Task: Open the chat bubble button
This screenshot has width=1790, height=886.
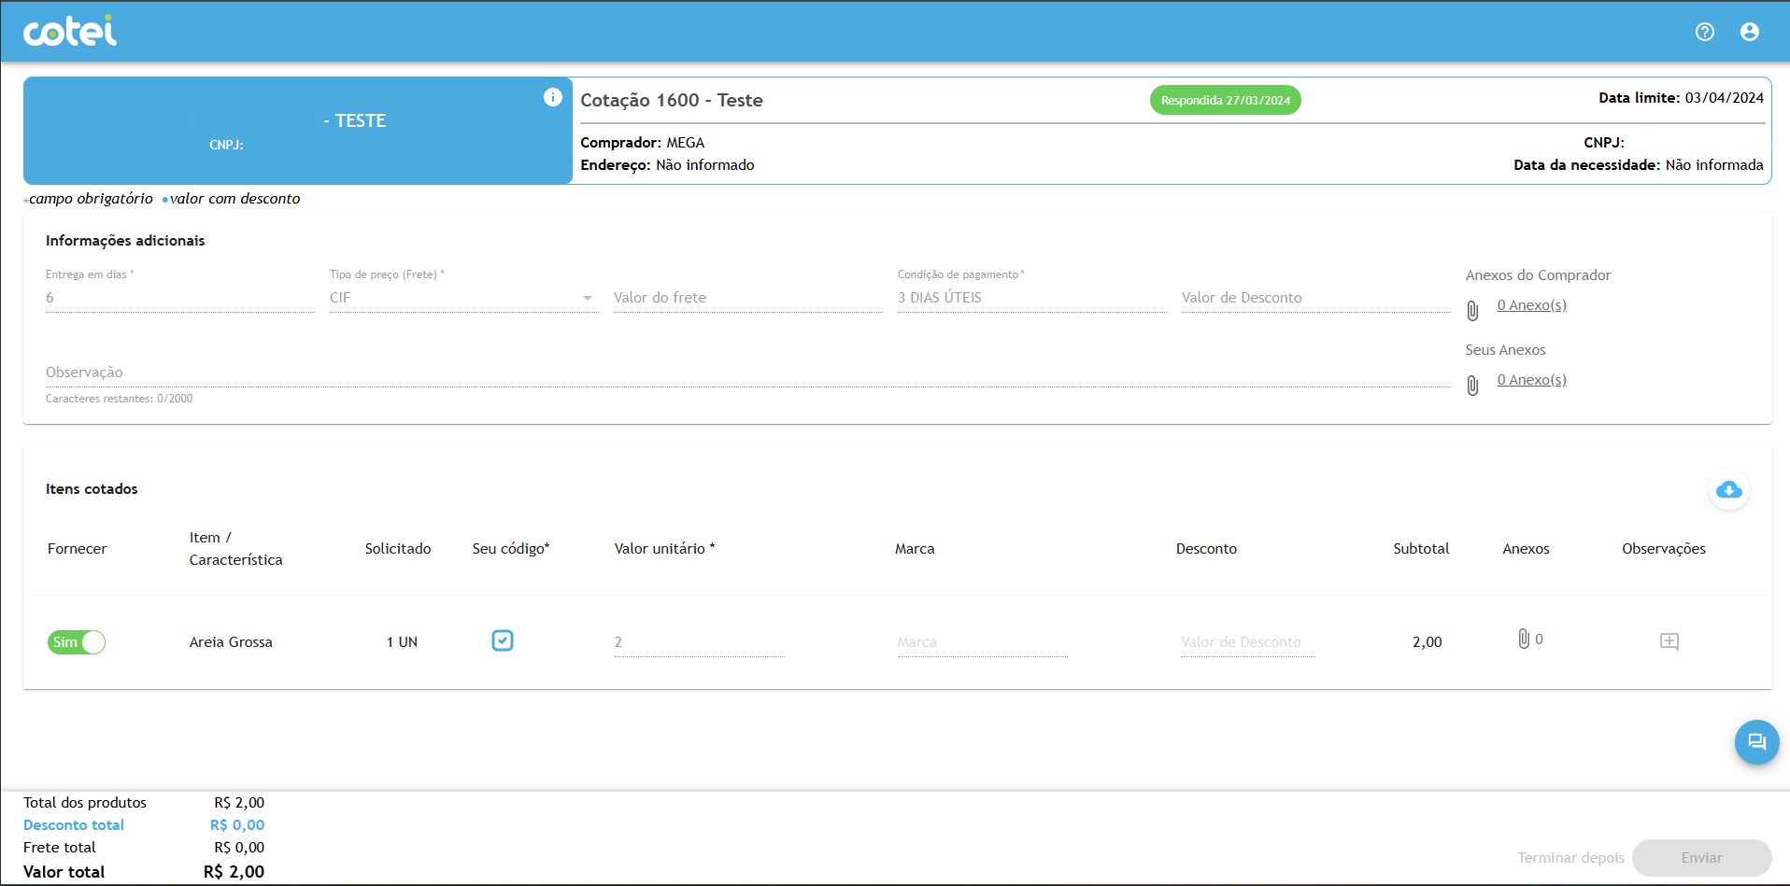Action: [x=1756, y=742]
